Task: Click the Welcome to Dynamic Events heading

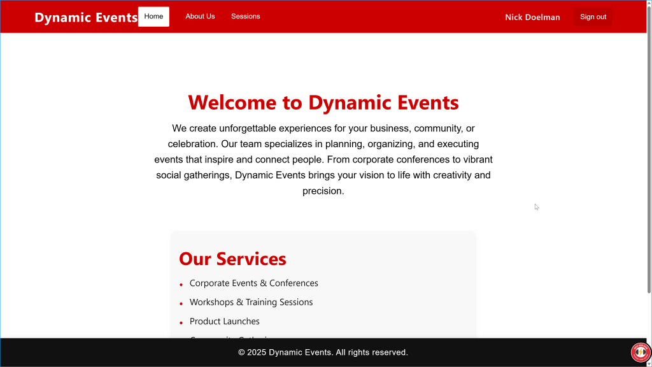Action: click(x=323, y=102)
